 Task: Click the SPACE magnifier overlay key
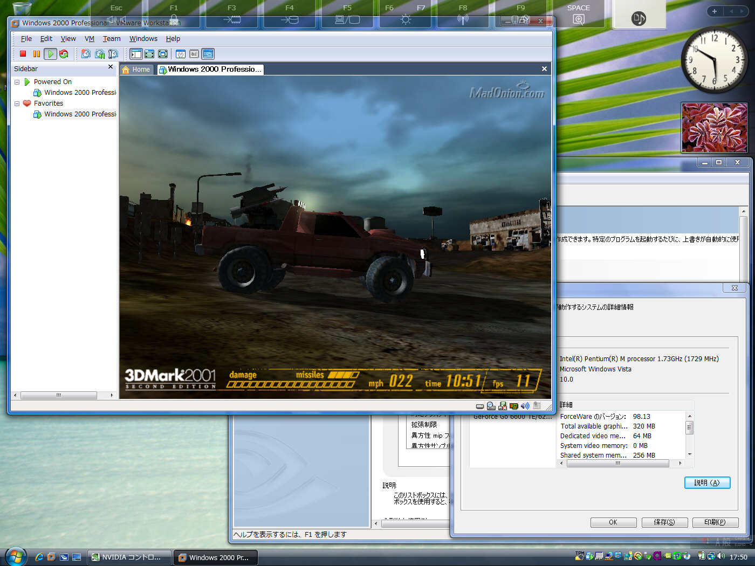[579, 14]
